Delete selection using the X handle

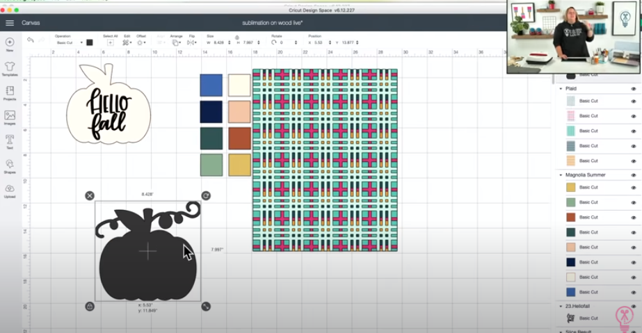[90, 195]
